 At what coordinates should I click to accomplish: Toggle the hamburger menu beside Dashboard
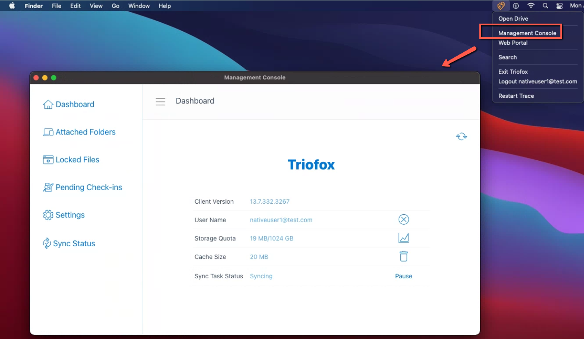(160, 101)
